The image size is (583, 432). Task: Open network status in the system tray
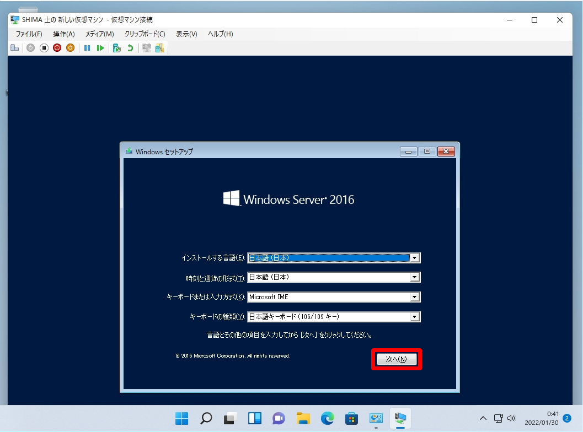pos(498,419)
